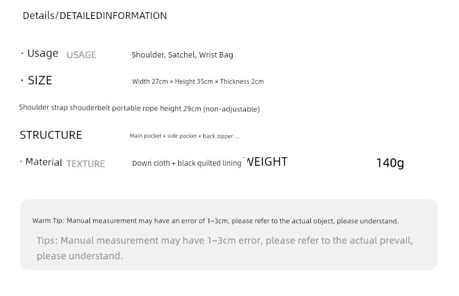
Task: Select the SIZE label
Action: [x=40, y=81]
